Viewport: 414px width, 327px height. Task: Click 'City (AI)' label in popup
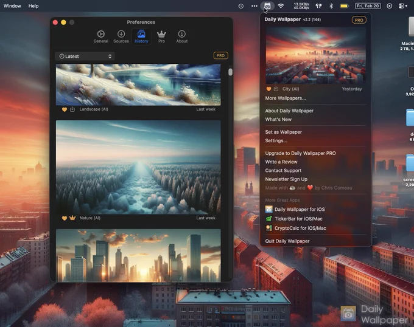coord(290,89)
